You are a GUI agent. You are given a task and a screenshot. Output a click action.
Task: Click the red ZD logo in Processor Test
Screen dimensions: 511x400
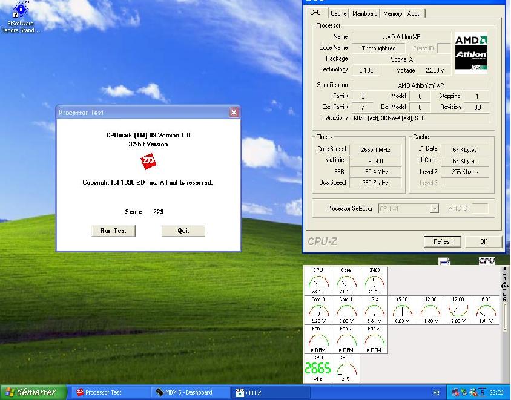pyautogui.click(x=148, y=162)
